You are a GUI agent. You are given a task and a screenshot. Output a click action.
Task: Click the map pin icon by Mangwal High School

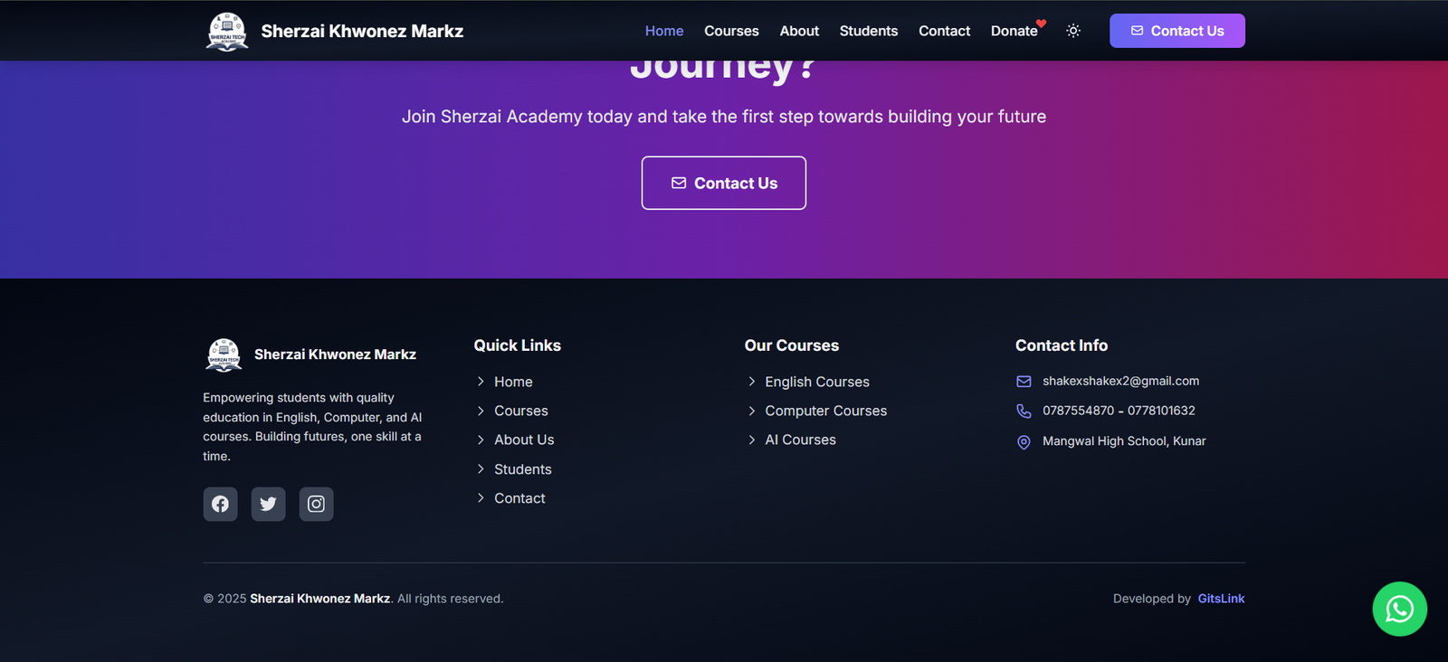click(x=1024, y=442)
